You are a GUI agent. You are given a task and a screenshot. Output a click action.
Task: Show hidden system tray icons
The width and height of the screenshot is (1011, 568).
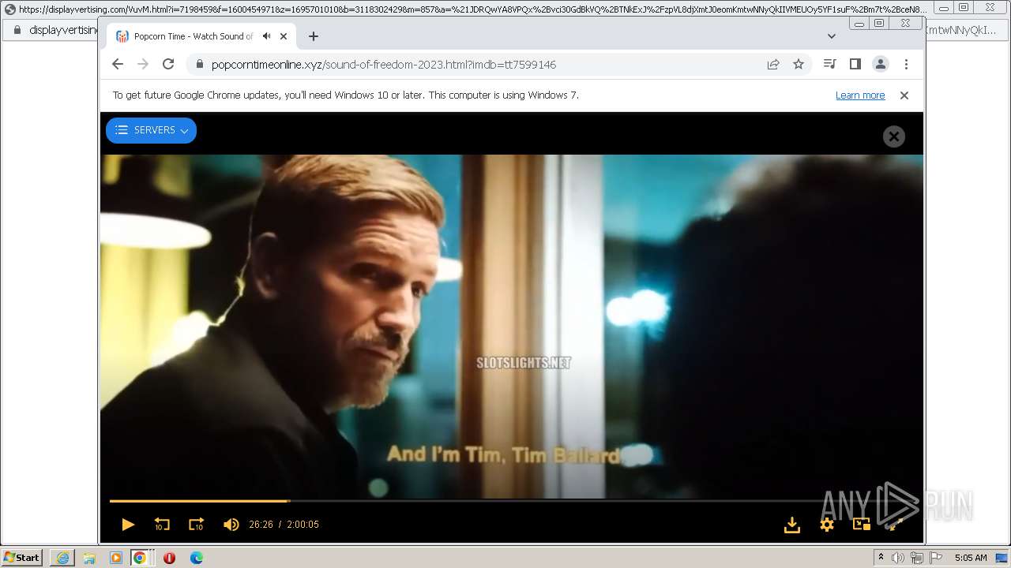(881, 558)
